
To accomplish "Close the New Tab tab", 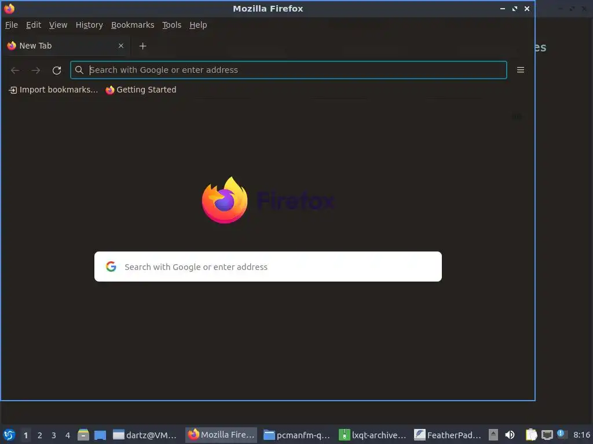I will point(121,46).
